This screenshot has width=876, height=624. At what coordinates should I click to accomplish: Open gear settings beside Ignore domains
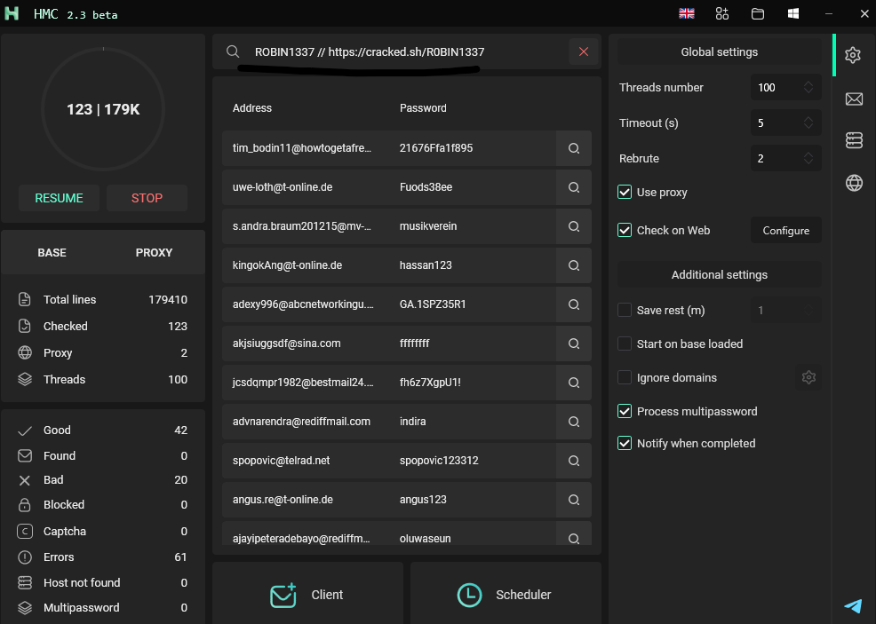pos(808,377)
